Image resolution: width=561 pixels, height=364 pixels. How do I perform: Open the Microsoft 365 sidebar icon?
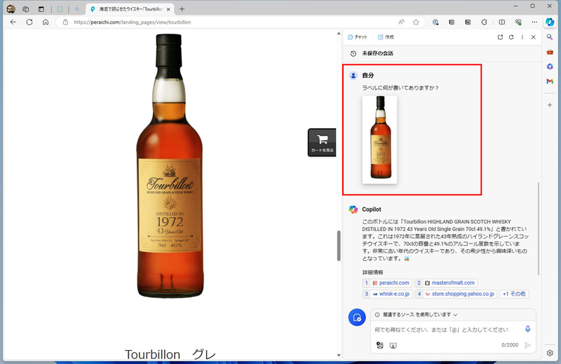click(550, 66)
